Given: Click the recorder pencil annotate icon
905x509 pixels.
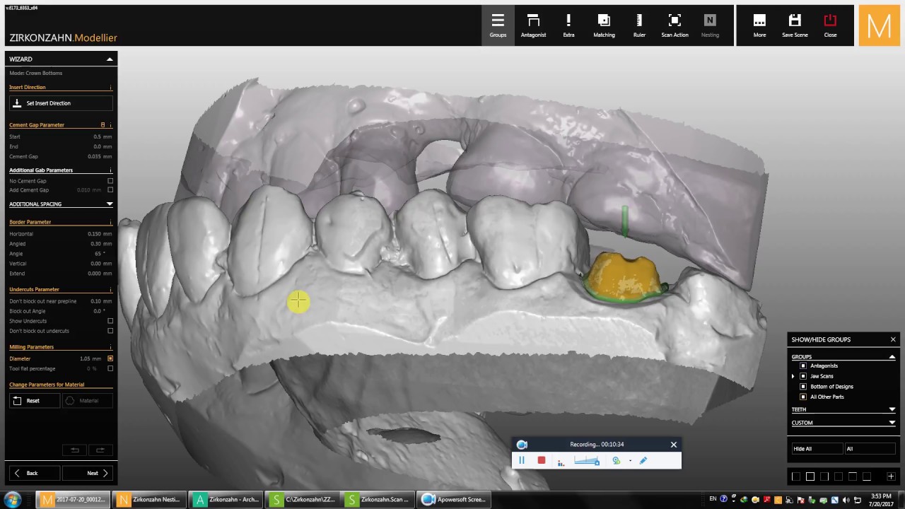Looking at the screenshot, I should (x=643, y=460).
